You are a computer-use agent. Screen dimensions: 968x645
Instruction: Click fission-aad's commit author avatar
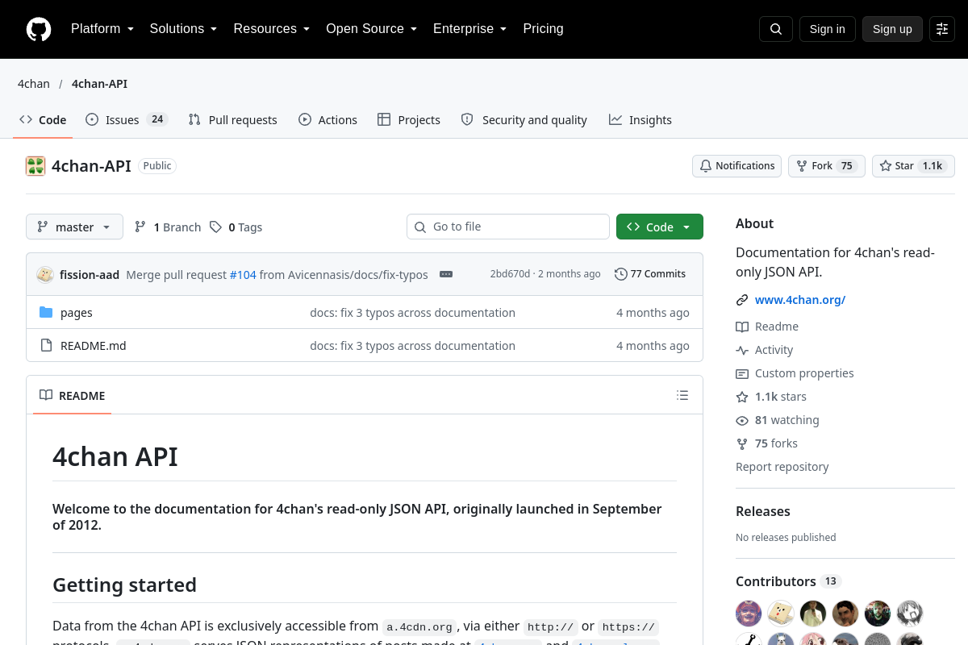point(45,274)
